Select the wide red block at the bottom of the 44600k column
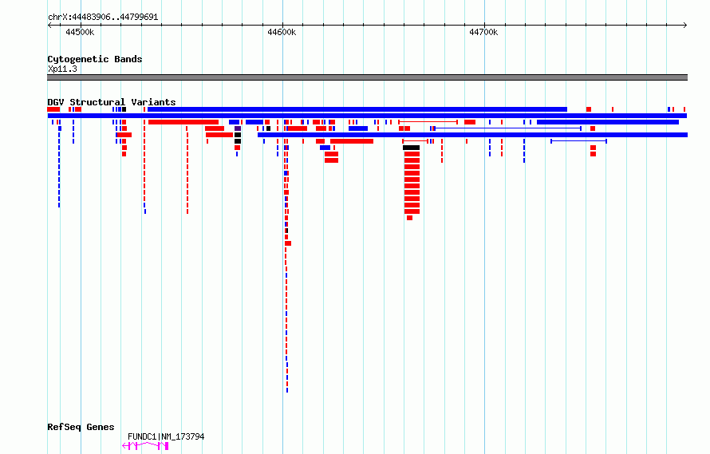The image size is (710, 454). click(288, 243)
